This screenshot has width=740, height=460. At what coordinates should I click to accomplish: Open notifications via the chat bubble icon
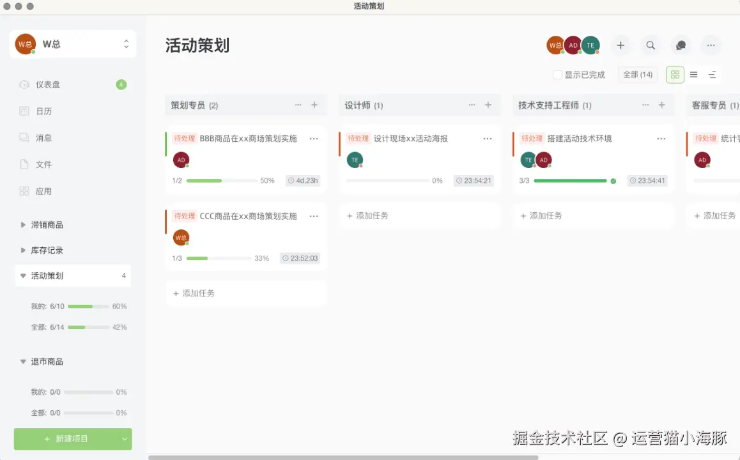tap(680, 45)
